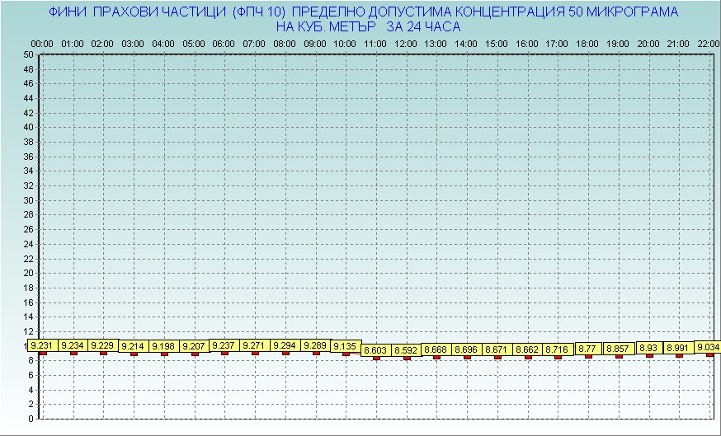Select the red data point under 8.668

click(x=436, y=358)
